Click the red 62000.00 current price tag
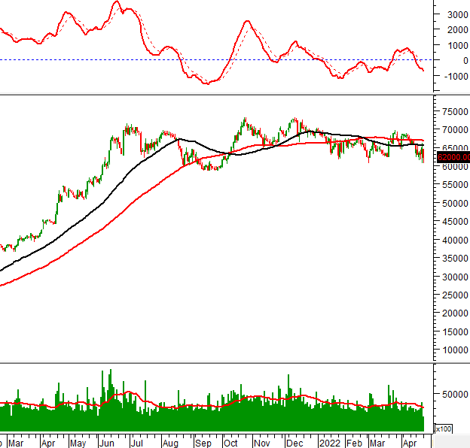 click(453, 157)
